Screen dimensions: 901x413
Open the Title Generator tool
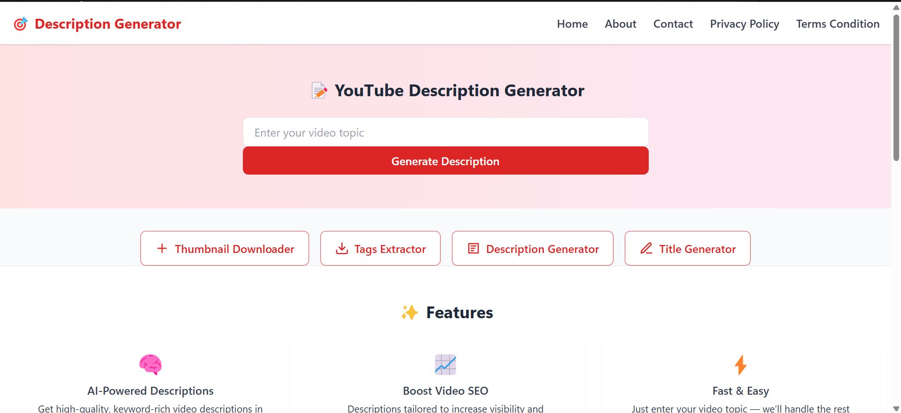click(687, 248)
